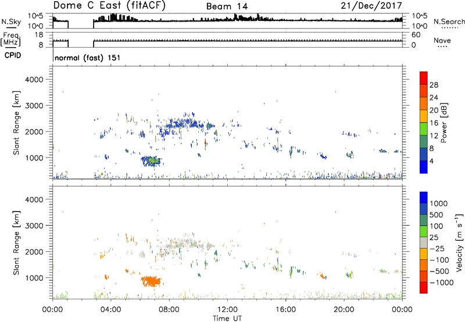Screen dimensions: 465x322
Task: Click the "60" Nave axis tick label
Action: coord(416,35)
